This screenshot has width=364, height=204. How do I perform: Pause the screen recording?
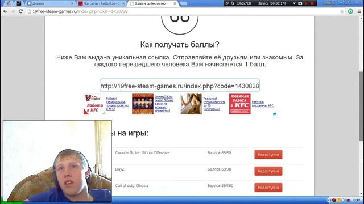(x=307, y=3)
